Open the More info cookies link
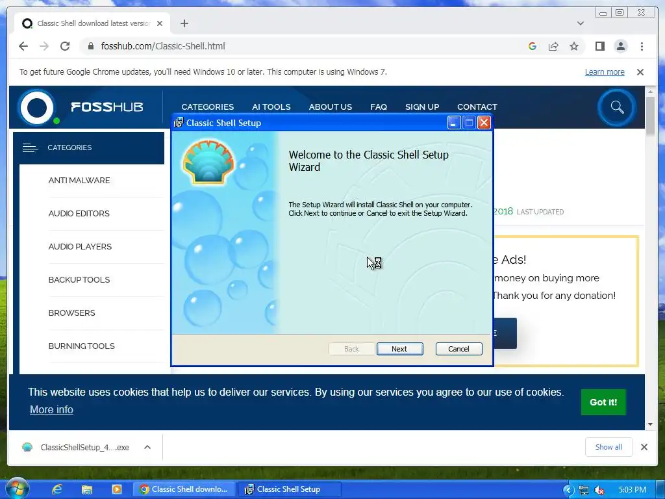 click(x=51, y=409)
